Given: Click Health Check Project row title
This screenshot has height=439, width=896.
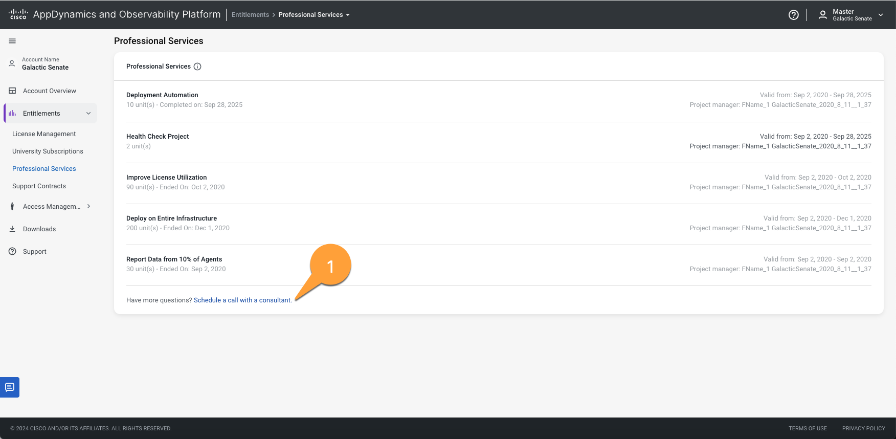Looking at the screenshot, I should click(158, 136).
